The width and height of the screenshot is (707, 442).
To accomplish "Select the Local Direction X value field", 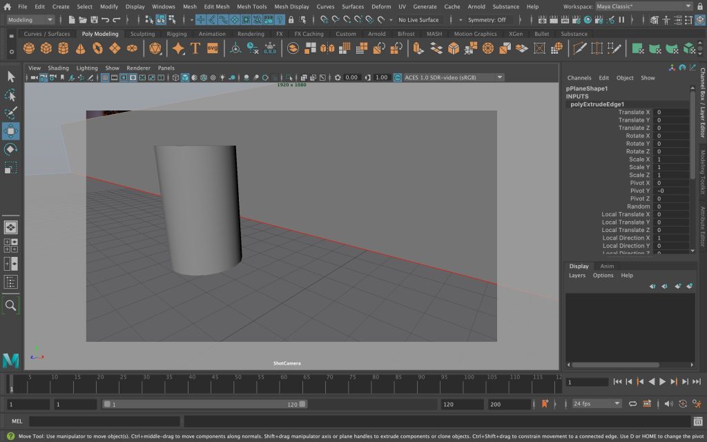I will (x=672, y=238).
